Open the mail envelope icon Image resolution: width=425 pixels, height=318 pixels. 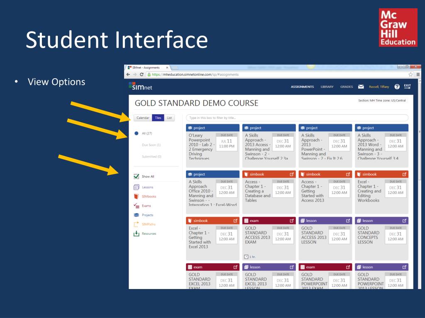361,87
